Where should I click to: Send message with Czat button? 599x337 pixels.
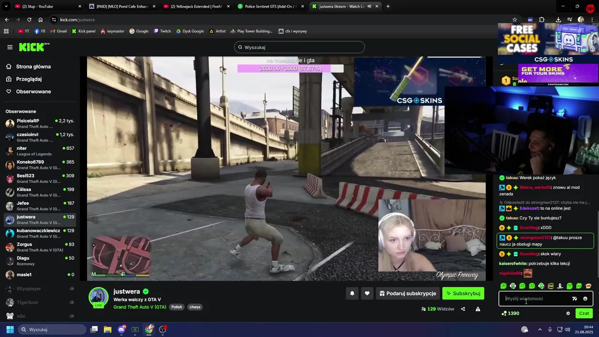tap(584, 313)
